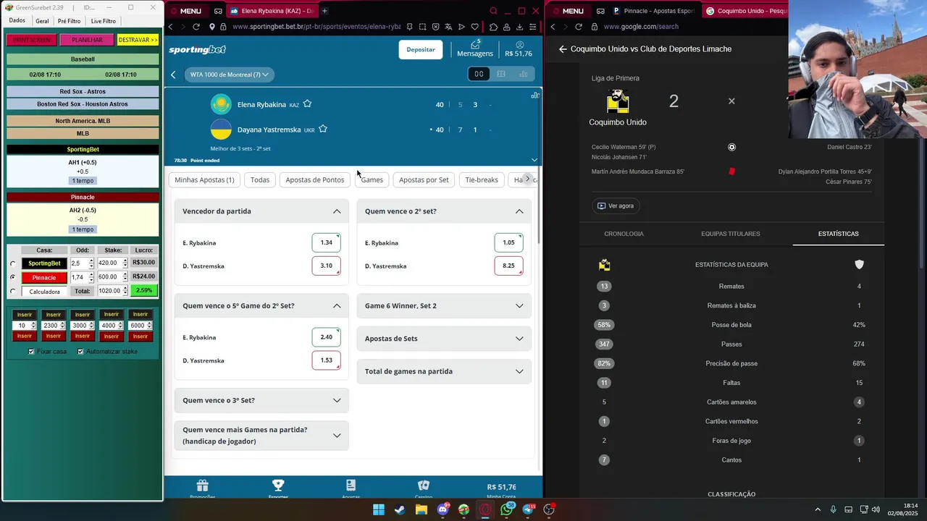Viewport: 927px width, 521px height.
Task: Select the Pinnacle radio button in GreenSurebet
Action: 12,277
